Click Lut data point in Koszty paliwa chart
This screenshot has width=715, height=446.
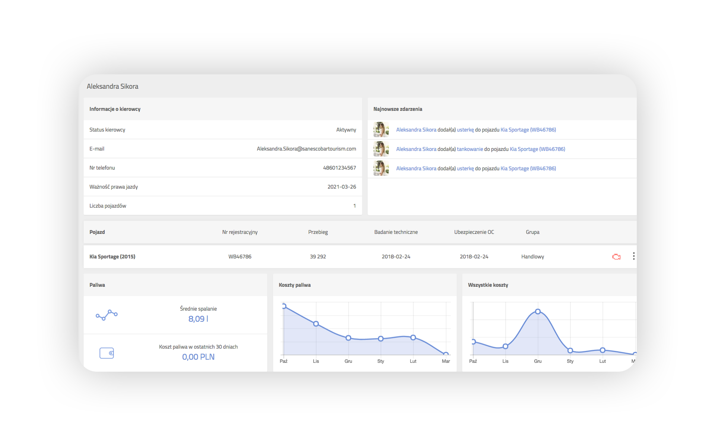tap(413, 337)
